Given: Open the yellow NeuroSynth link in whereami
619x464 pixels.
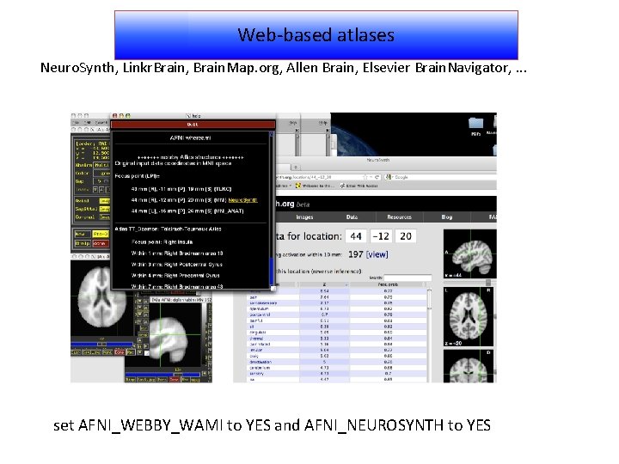Looking at the screenshot, I should pos(242,200).
